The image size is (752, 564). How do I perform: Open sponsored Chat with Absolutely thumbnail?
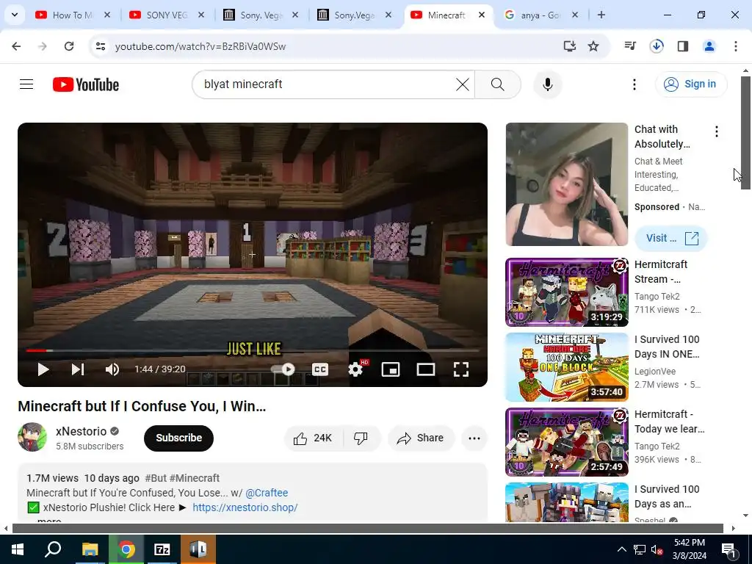[x=566, y=184]
